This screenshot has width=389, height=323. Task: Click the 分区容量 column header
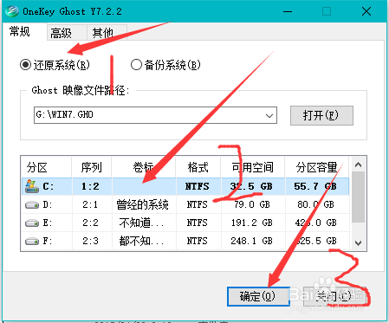pos(316,167)
